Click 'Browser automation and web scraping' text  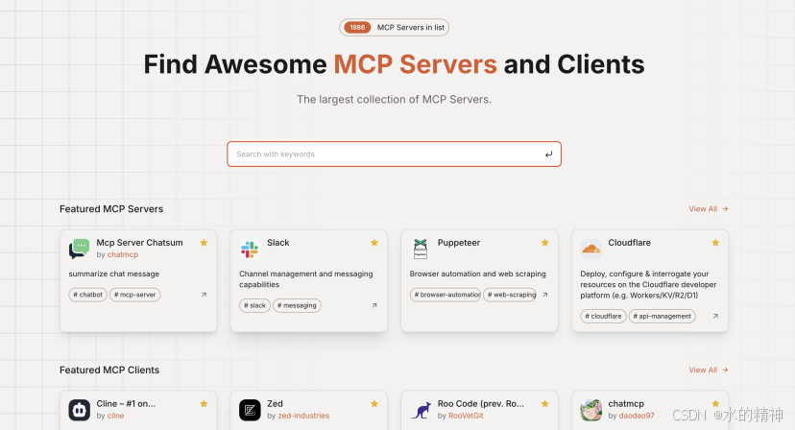point(477,274)
